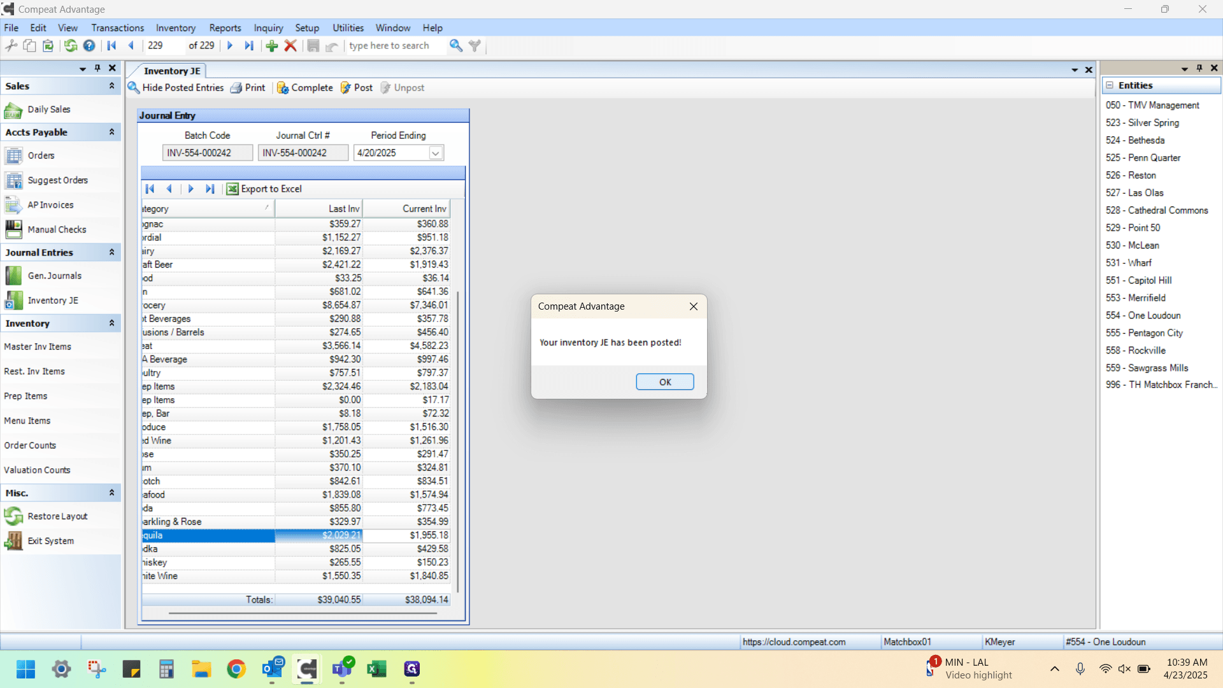Click the grid's horizontal scrollbar
Image resolution: width=1223 pixels, height=688 pixels.
[x=303, y=613]
